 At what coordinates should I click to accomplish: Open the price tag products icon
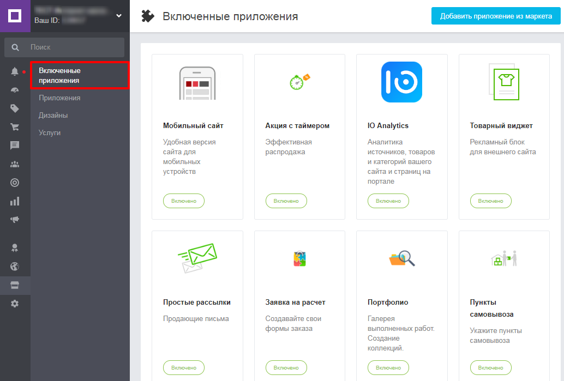point(15,108)
